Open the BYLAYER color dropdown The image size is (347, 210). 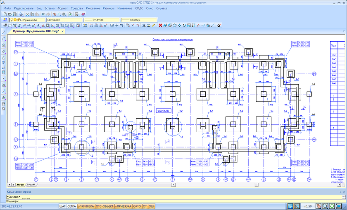coord(64,20)
